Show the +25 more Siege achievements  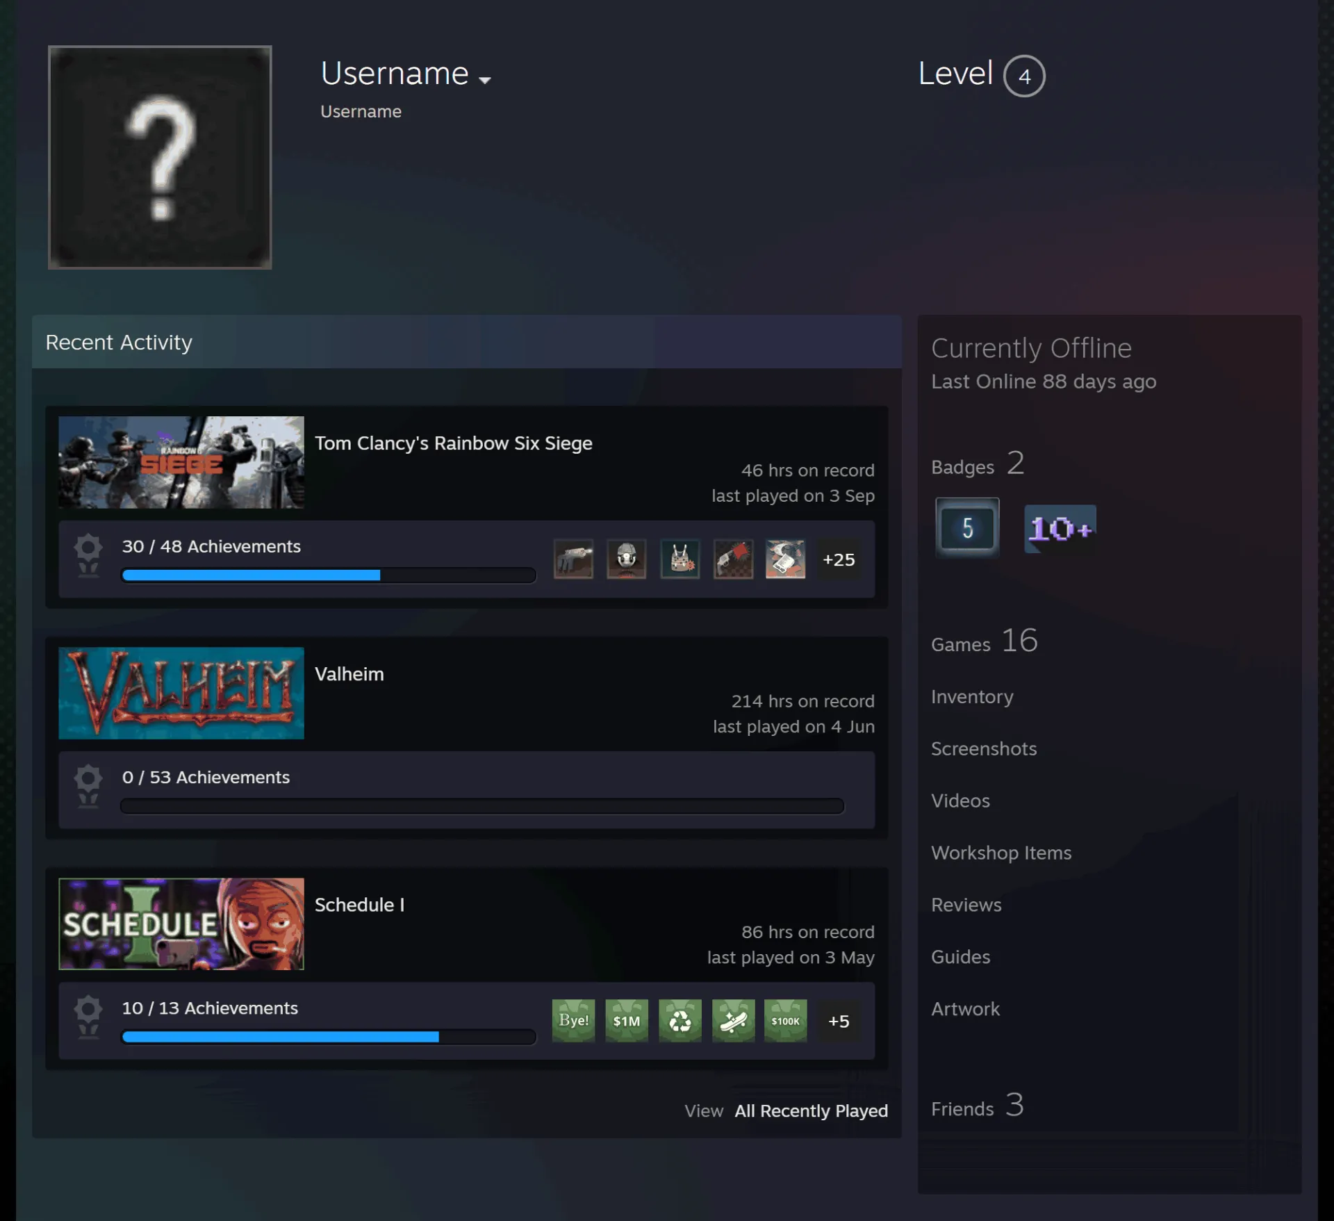pos(839,559)
